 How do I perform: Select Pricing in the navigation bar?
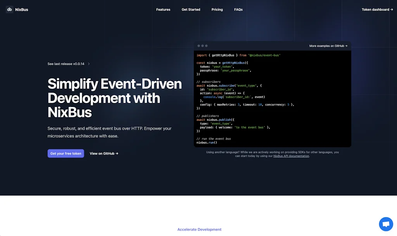click(x=217, y=9)
